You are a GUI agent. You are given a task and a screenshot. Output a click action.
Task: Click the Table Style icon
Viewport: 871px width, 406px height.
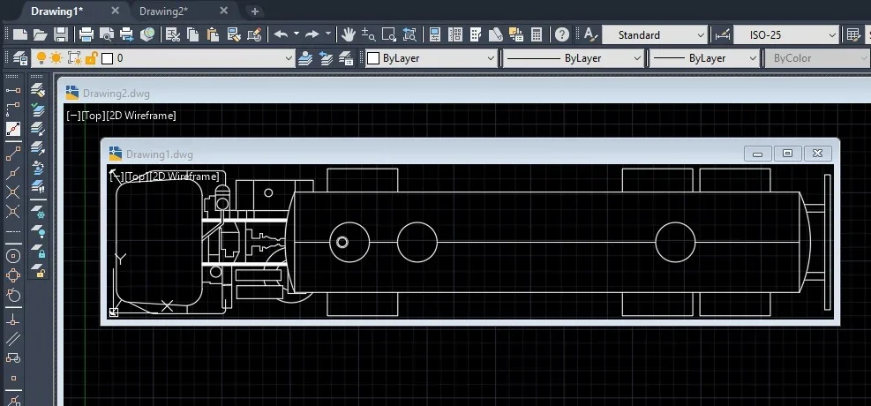click(853, 34)
